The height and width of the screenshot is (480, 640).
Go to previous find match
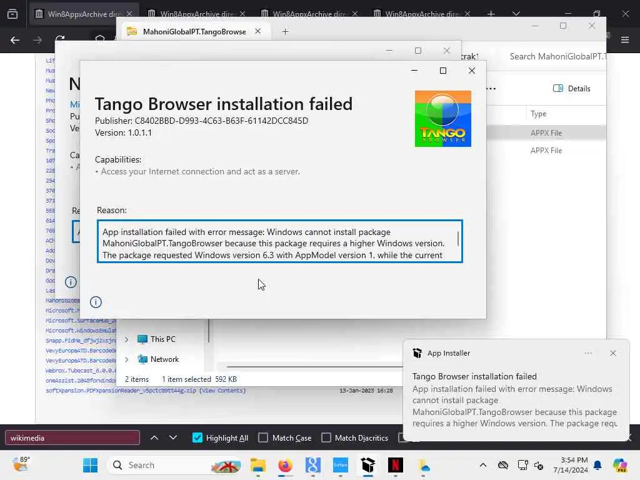(x=154, y=438)
